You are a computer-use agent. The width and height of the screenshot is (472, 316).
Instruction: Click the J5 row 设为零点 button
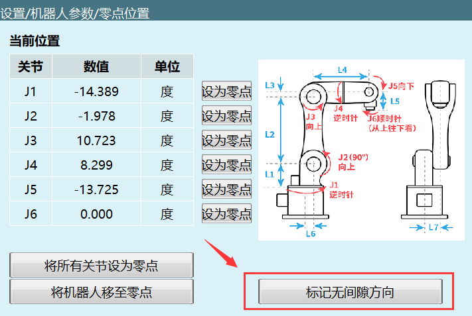pyautogui.click(x=226, y=189)
